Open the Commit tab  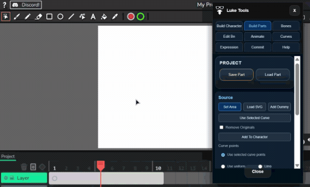258,47
